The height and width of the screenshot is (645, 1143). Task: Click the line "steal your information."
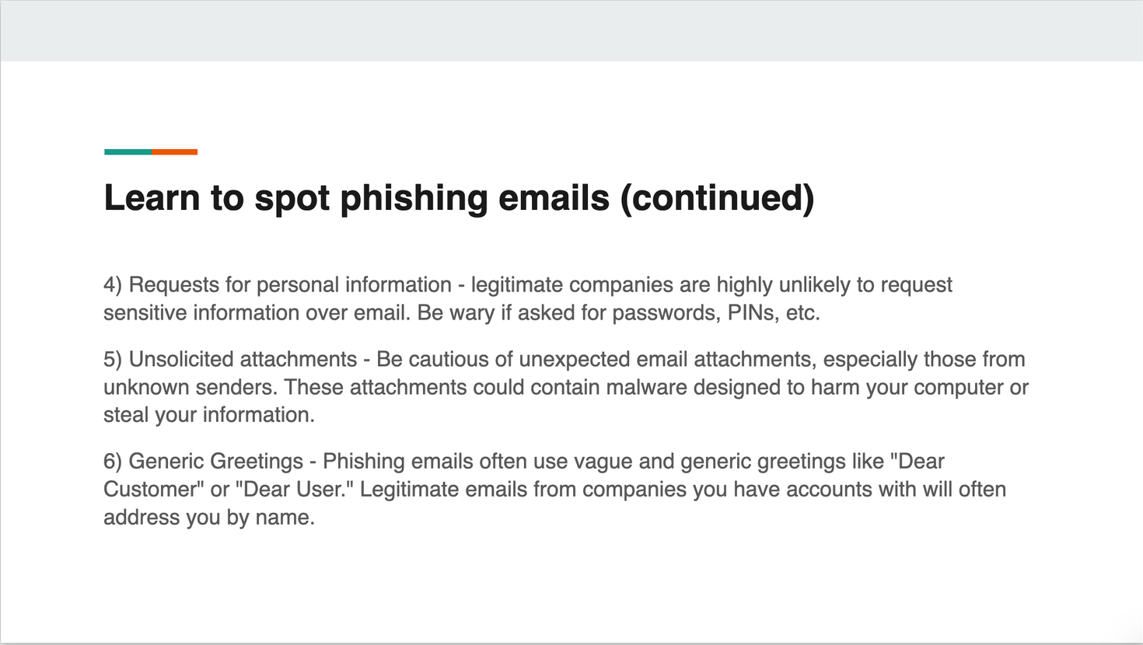click(x=209, y=415)
